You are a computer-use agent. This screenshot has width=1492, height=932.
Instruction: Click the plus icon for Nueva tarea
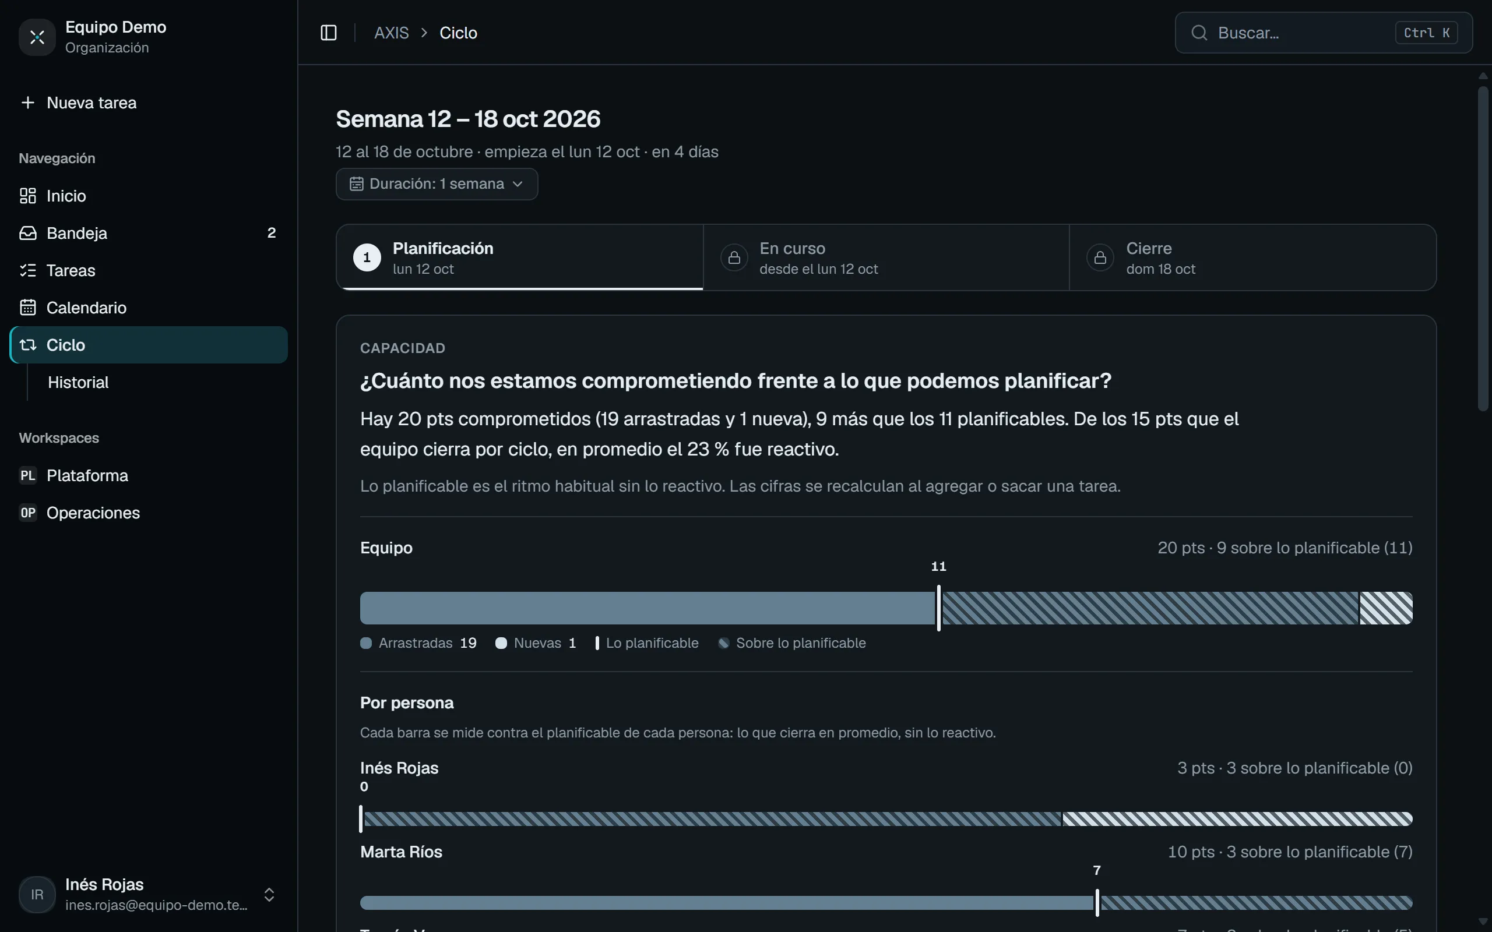[x=28, y=103]
